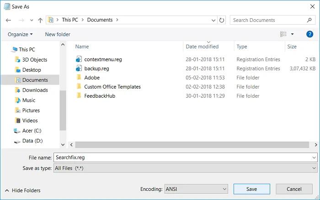Open Desktop in navigation pane
The height and width of the screenshot is (200, 320).
pyautogui.click(x=32, y=70)
